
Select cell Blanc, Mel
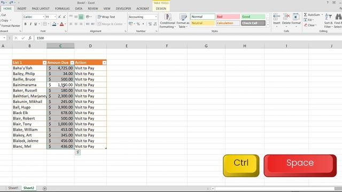(x=29, y=146)
